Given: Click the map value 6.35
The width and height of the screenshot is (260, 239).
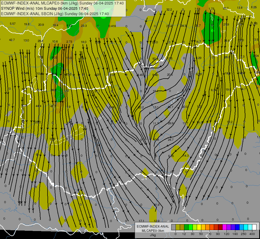Looking at the screenshot, I should pyautogui.click(x=171, y=156).
